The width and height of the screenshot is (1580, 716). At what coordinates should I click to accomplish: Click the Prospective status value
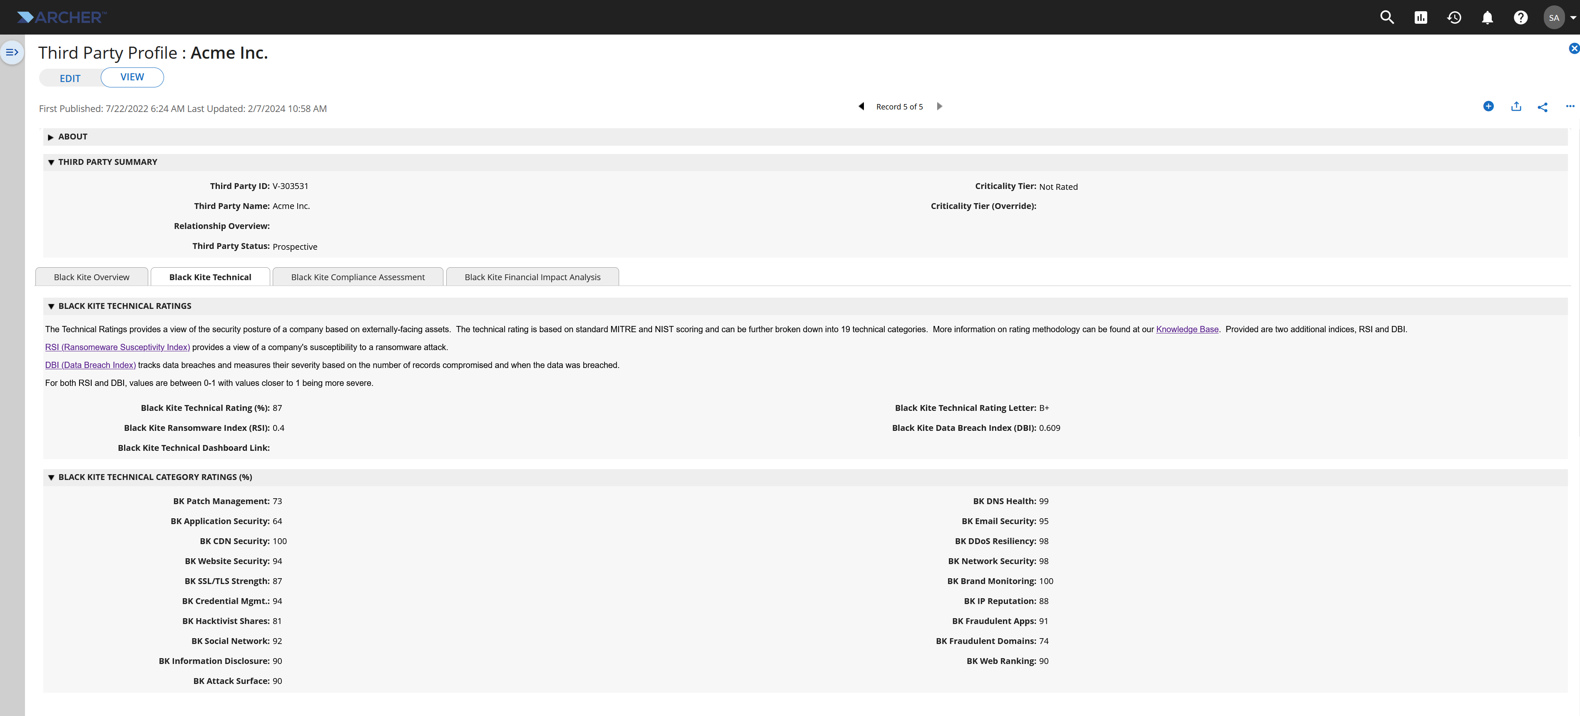[x=294, y=247]
